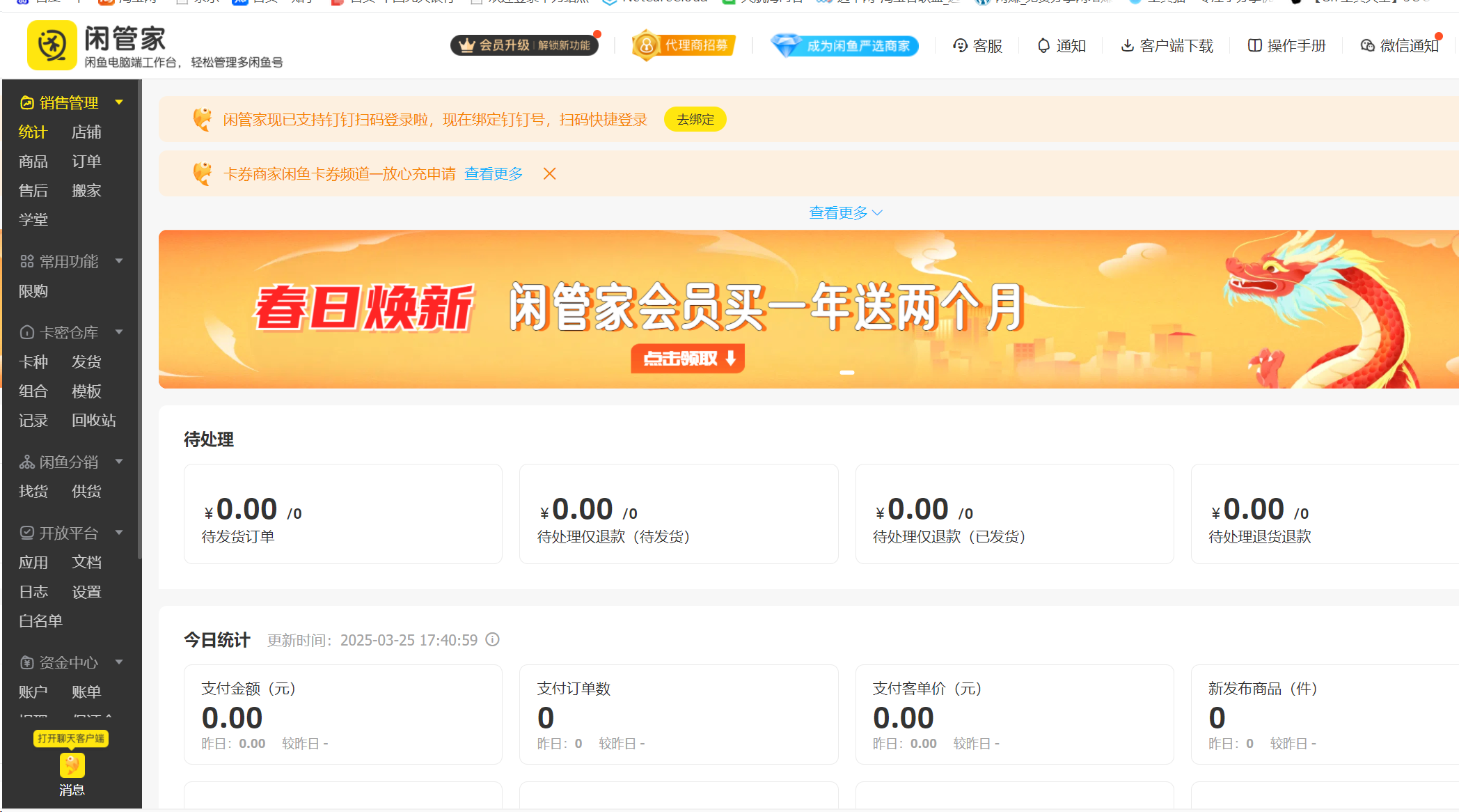Image resolution: width=1459 pixels, height=812 pixels.
Task: Click the 通知 bell icon
Action: [x=1043, y=46]
